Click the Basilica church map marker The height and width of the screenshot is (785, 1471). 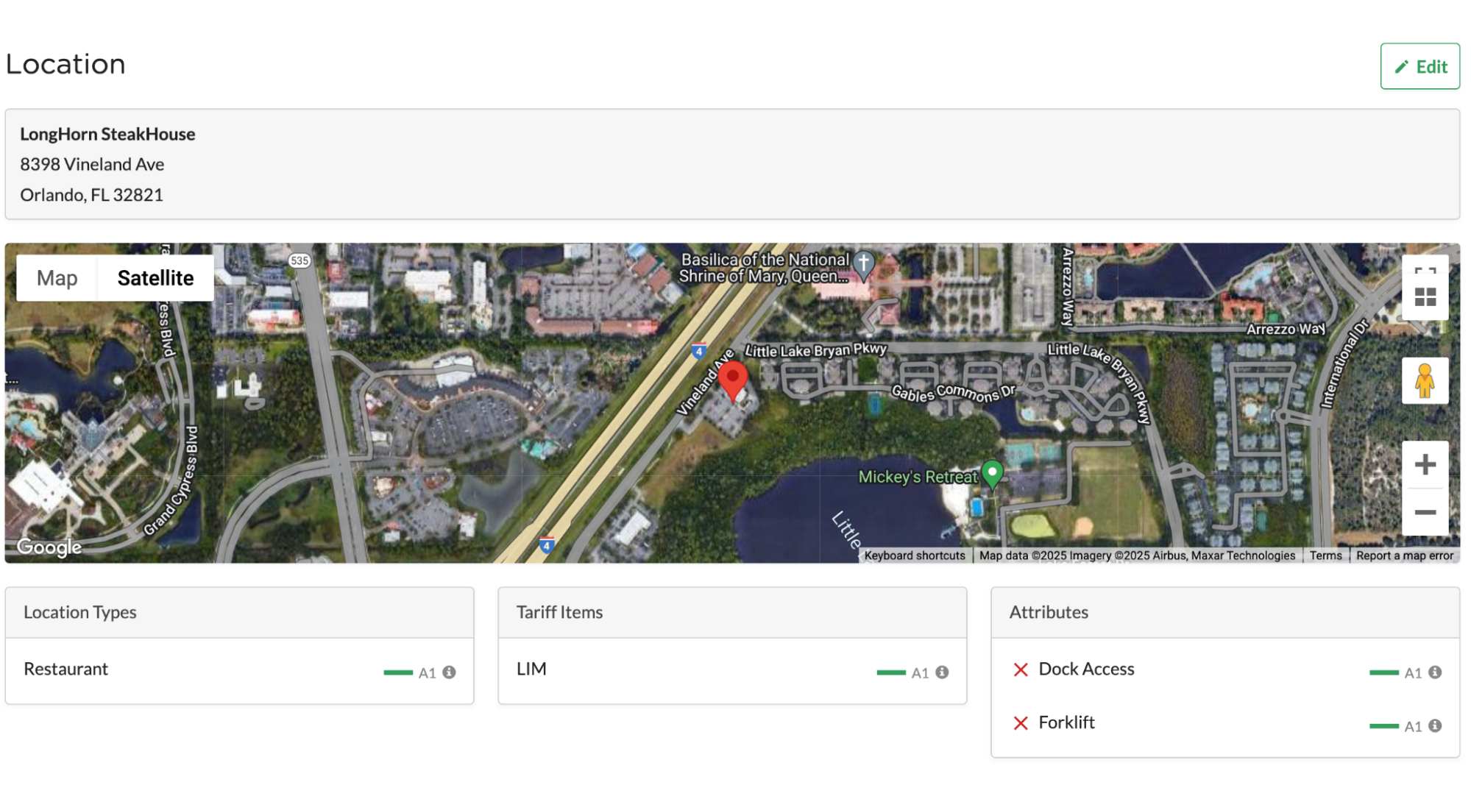coord(864,264)
